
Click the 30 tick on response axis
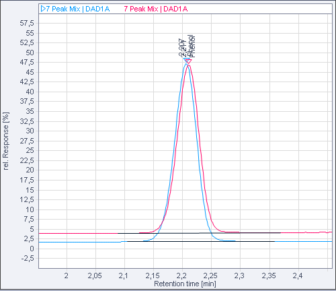click(x=30, y=131)
